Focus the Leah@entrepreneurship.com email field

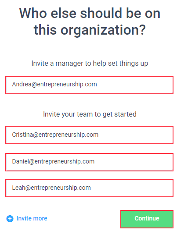coord(89,188)
